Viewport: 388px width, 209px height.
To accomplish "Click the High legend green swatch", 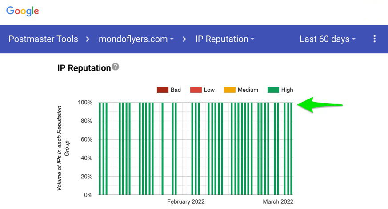I will click(x=273, y=90).
